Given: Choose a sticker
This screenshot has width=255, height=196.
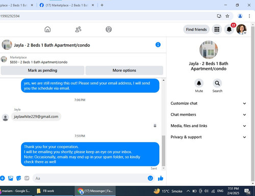Looking at the screenshot, I should coord(19,178).
